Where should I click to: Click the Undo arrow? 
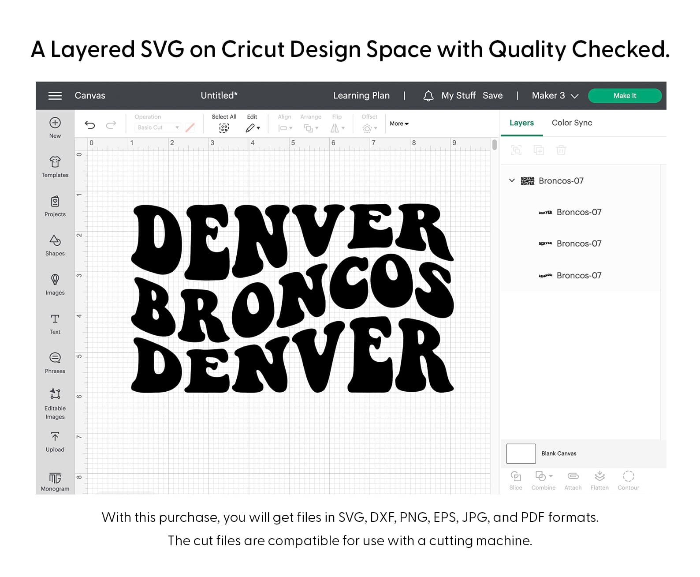(x=90, y=125)
